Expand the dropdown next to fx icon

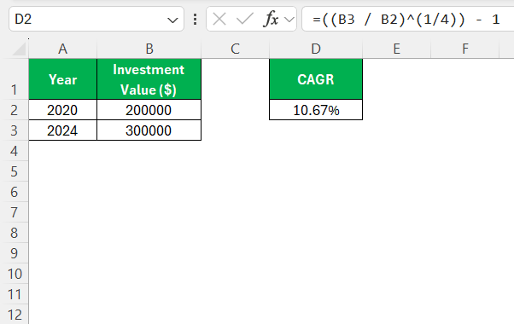point(289,20)
